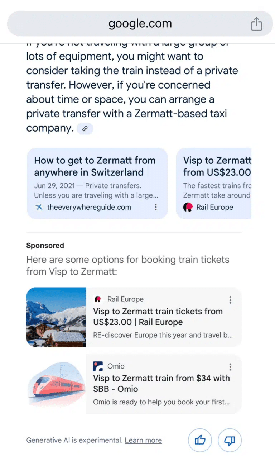Click the theeverywhereguide.com source name
This screenshot has width=275, height=456.
point(89,207)
